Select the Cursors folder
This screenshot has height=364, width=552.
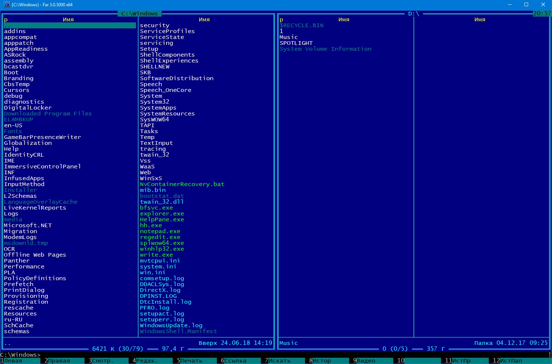[x=17, y=90]
